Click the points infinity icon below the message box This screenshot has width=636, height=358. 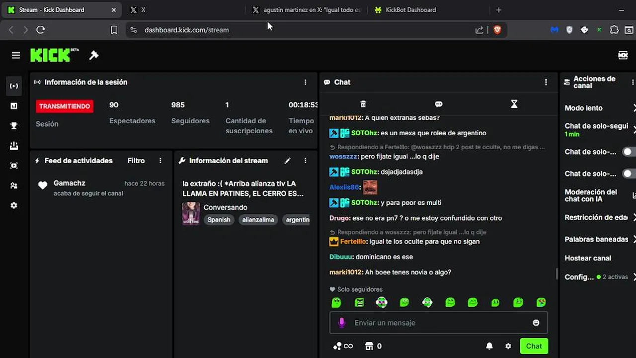click(x=343, y=346)
